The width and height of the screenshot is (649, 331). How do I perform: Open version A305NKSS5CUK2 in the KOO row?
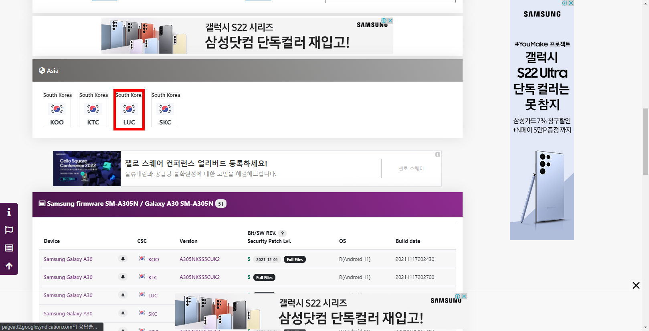pyautogui.click(x=200, y=259)
